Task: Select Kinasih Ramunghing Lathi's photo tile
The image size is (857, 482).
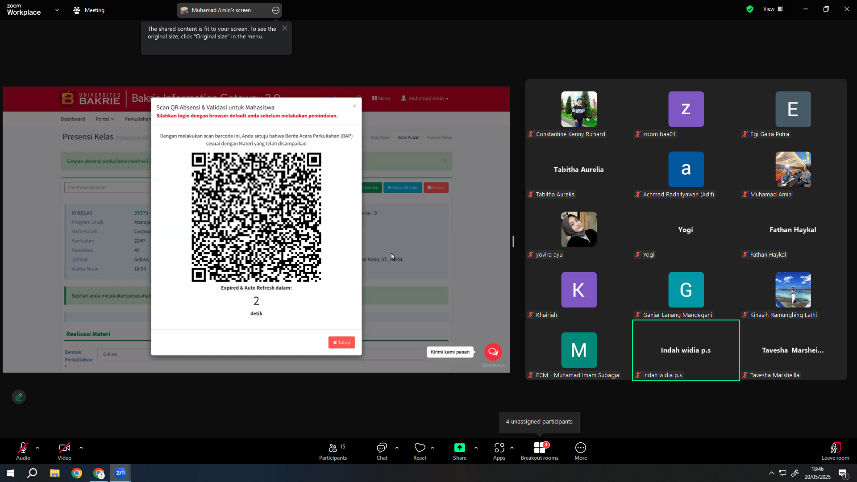Action: 793,290
